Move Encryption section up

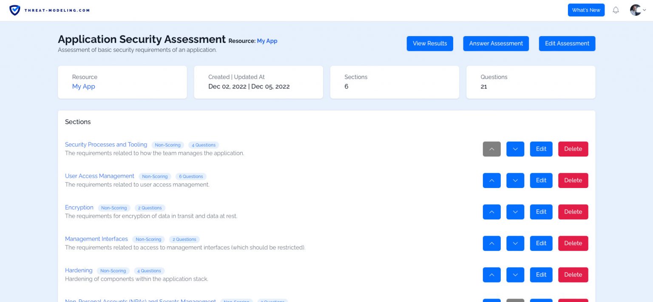pos(491,211)
